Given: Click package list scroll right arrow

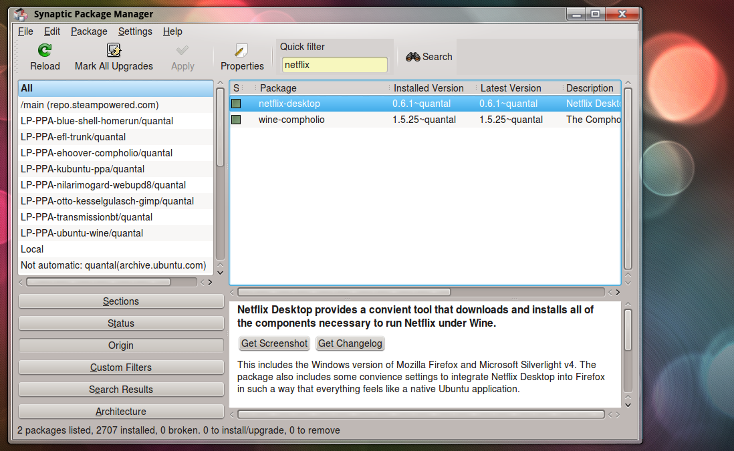Looking at the screenshot, I should [x=618, y=292].
